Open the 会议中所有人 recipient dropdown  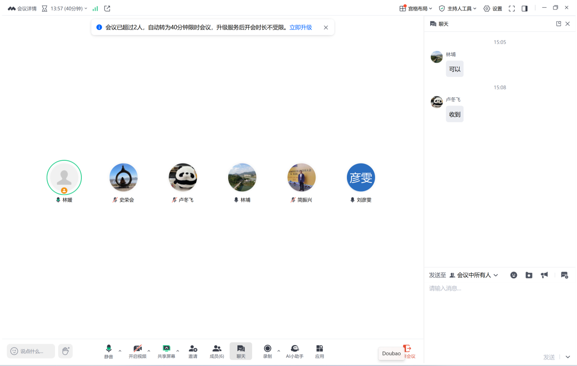click(474, 275)
